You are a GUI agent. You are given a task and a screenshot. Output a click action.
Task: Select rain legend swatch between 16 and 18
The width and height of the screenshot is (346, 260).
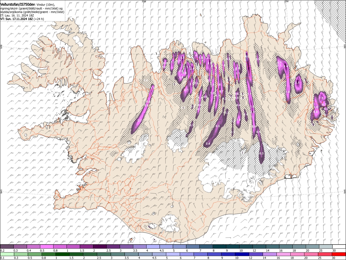pyautogui.click(x=283, y=254)
